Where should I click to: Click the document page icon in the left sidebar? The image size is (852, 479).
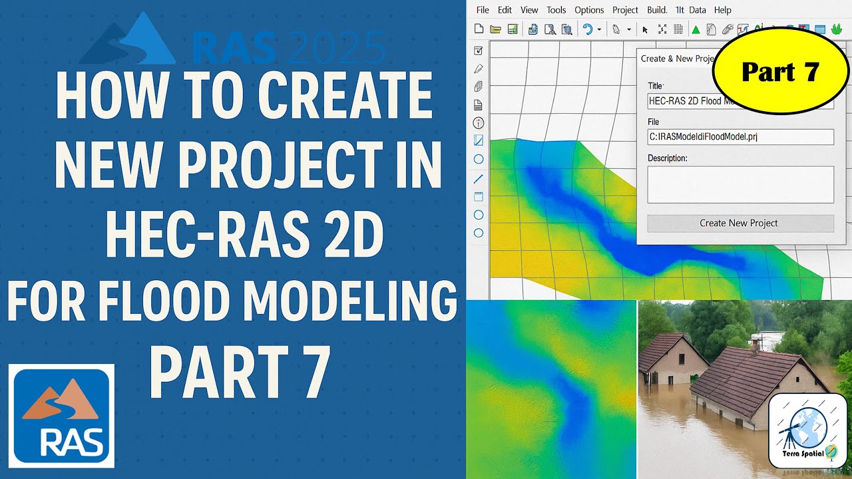point(478,104)
